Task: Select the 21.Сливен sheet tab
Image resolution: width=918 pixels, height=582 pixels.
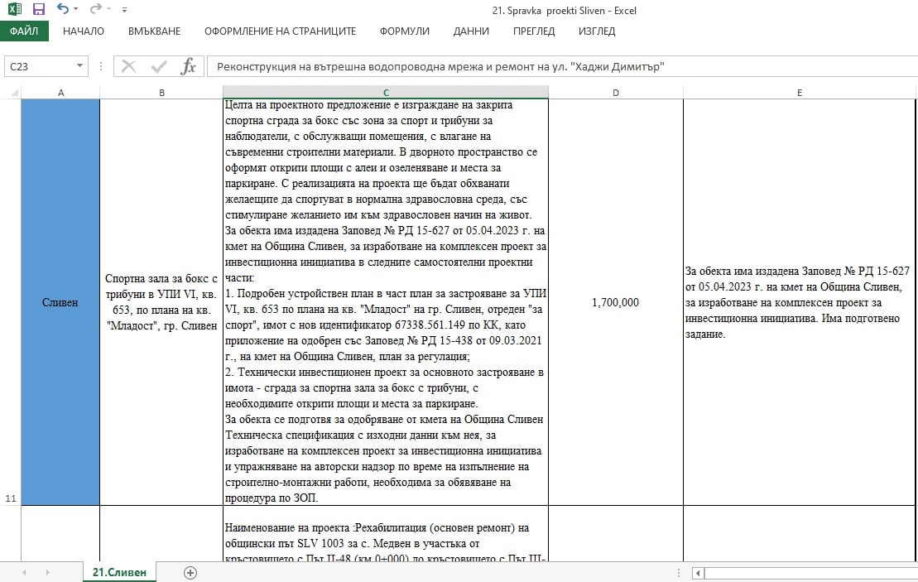Action: [x=119, y=572]
